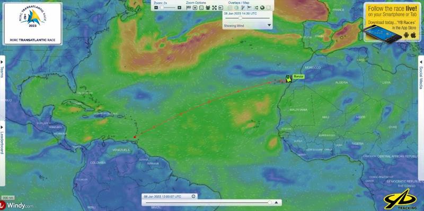Click the 200 nm scale indicator
Viewport: 424px width, 211px height.
pos(7,198)
